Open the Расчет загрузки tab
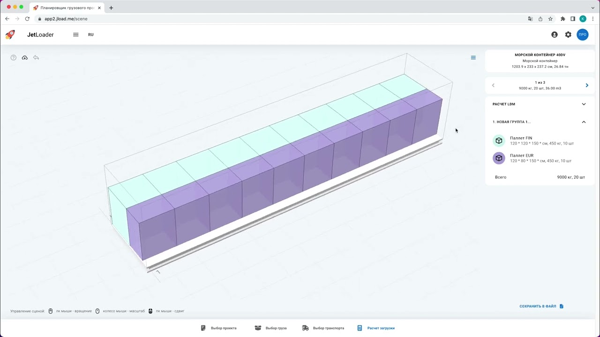 click(376, 328)
